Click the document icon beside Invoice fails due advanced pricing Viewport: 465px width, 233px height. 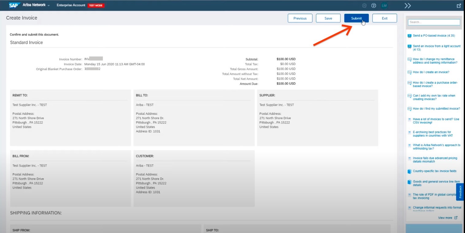point(409,158)
